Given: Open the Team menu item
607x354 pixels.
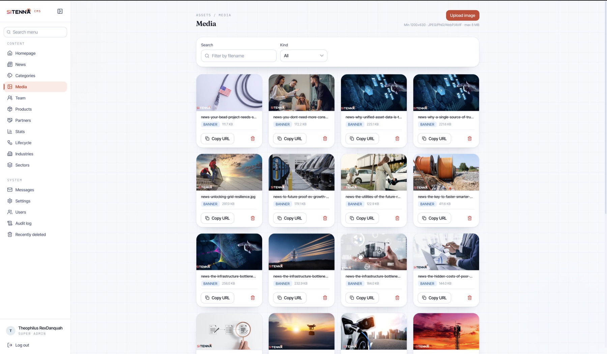Looking at the screenshot, I should click(35, 98).
